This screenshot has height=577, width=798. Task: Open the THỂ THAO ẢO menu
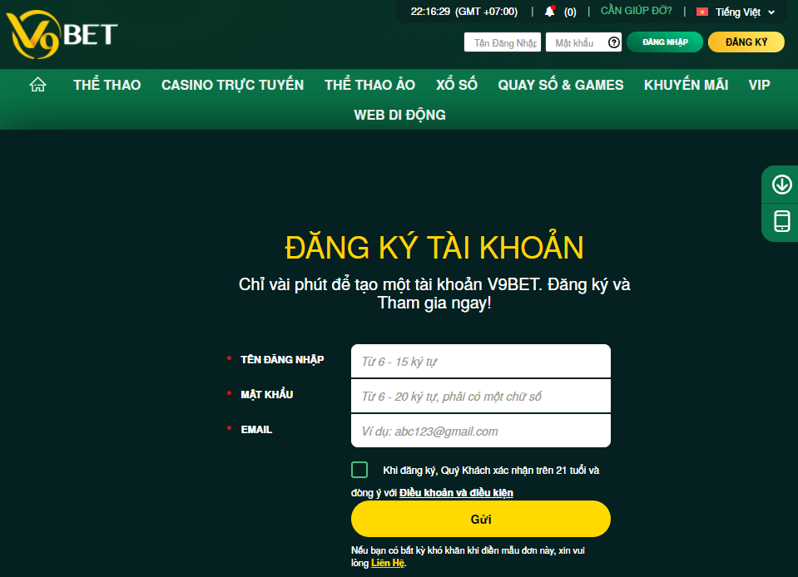(x=370, y=85)
